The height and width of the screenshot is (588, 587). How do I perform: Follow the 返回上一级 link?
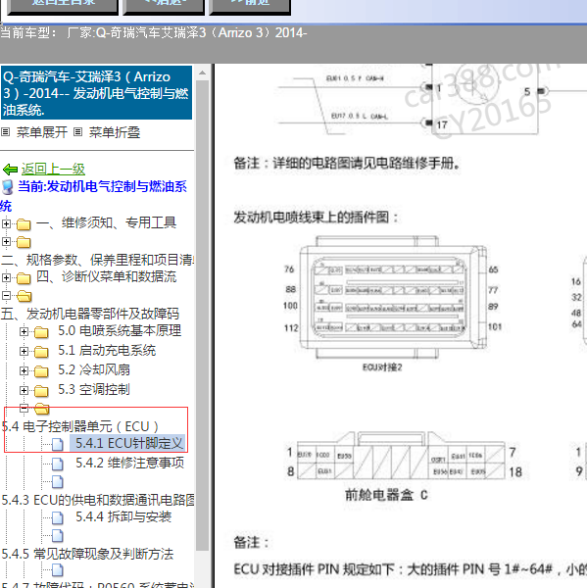pyautogui.click(x=53, y=170)
